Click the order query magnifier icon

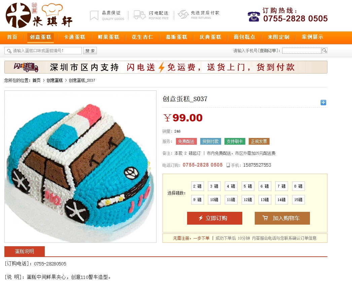324,50
